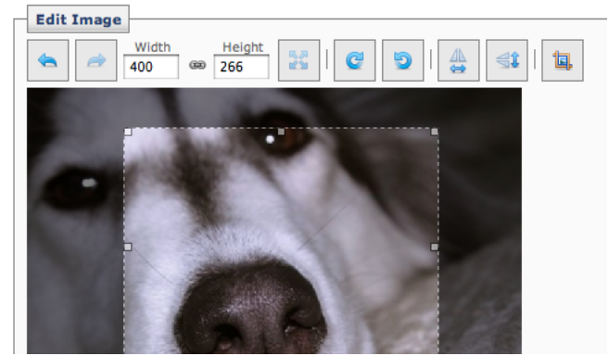Flip image vertically

507,60
